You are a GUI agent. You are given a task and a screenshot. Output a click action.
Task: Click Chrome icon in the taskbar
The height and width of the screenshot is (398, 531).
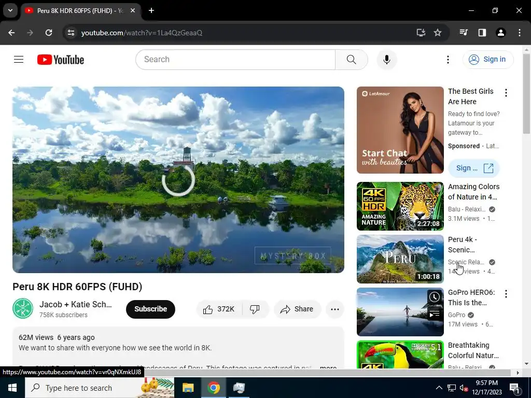pos(213,388)
